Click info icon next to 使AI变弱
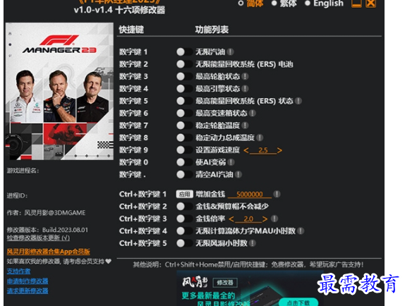The image size is (405, 306). coord(231,162)
